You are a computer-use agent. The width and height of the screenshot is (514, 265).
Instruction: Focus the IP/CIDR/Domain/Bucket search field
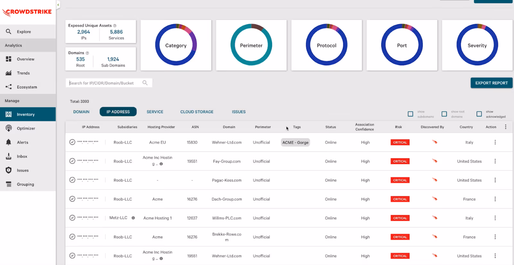point(109,83)
